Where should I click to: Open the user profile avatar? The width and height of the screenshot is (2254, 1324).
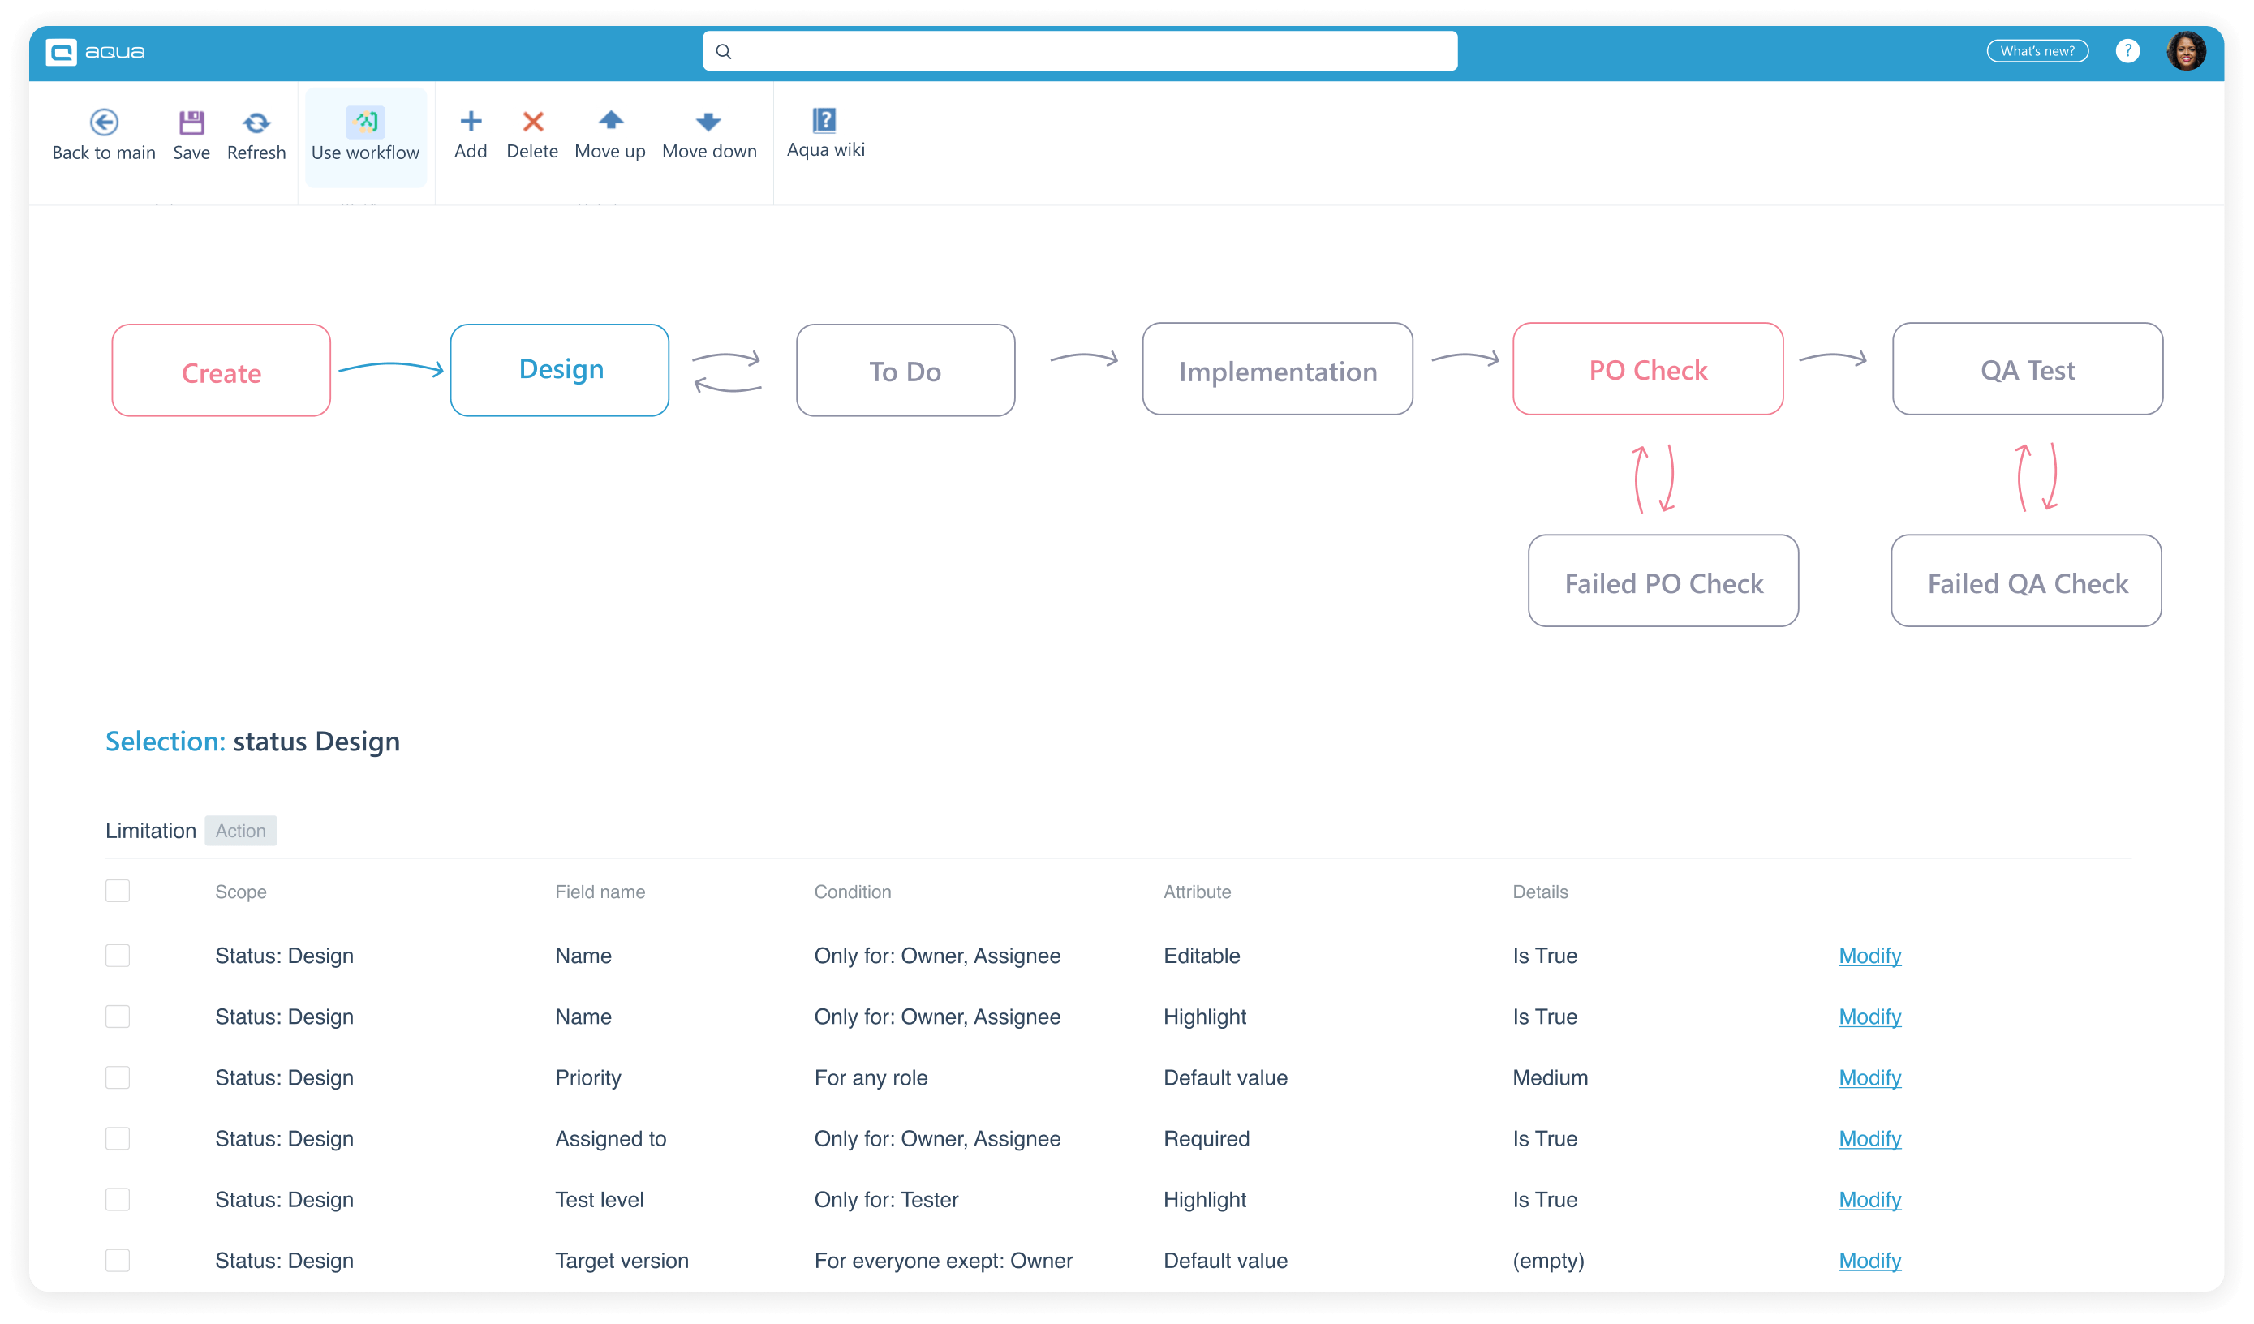(x=2187, y=51)
